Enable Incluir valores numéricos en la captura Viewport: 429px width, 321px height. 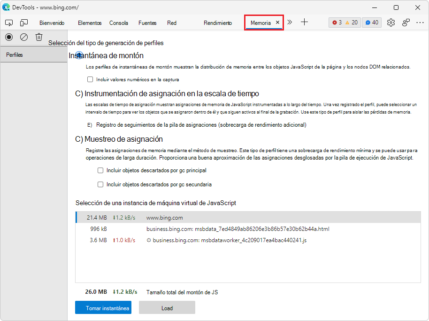90,79
